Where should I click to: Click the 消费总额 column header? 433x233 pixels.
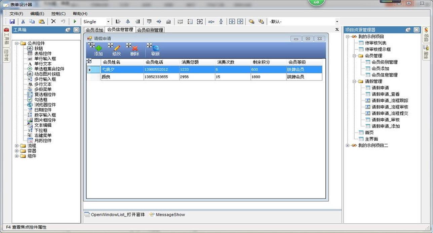point(197,62)
